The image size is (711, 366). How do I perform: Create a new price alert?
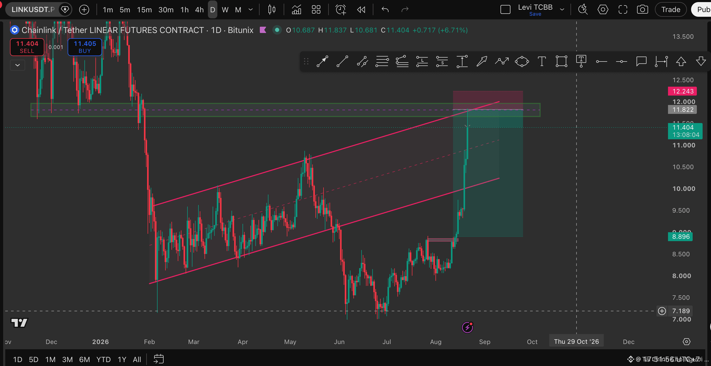341,10
